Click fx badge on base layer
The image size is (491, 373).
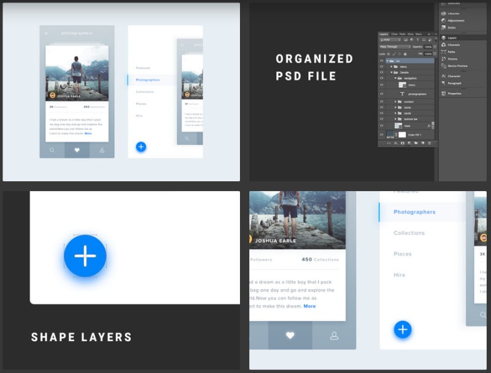(x=429, y=126)
